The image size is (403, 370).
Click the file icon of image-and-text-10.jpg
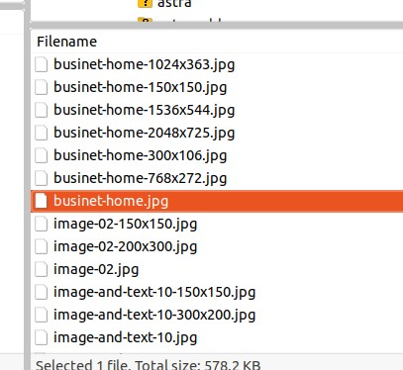(41, 337)
